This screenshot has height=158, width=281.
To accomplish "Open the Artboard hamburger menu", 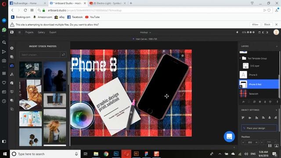I will click(19, 32).
